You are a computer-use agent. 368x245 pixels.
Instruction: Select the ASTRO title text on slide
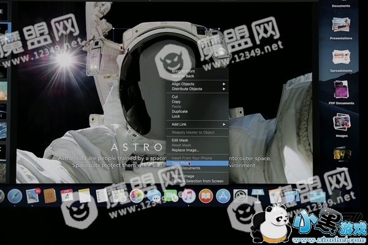click(137, 147)
